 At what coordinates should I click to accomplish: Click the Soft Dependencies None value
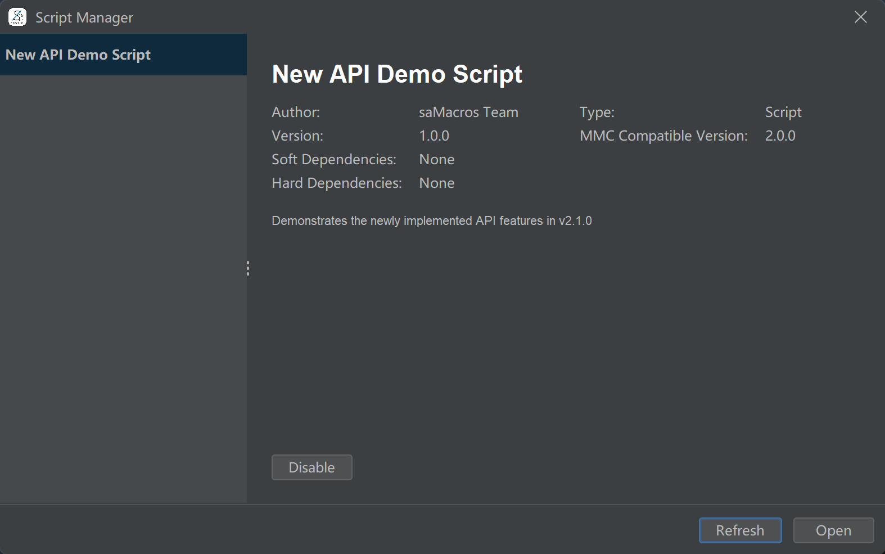[x=436, y=160]
